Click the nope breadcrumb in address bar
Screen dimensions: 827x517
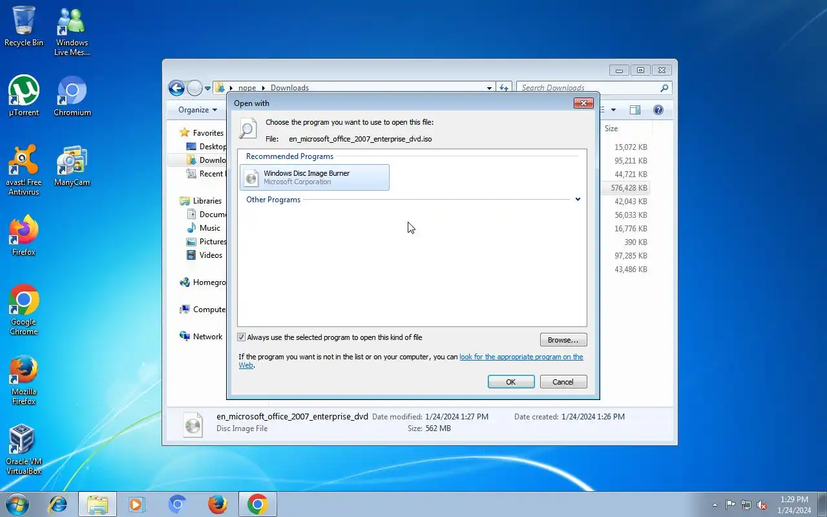247,88
